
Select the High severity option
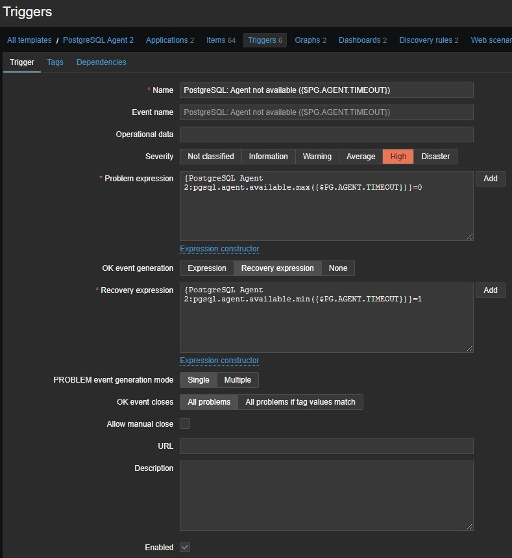pyautogui.click(x=398, y=157)
